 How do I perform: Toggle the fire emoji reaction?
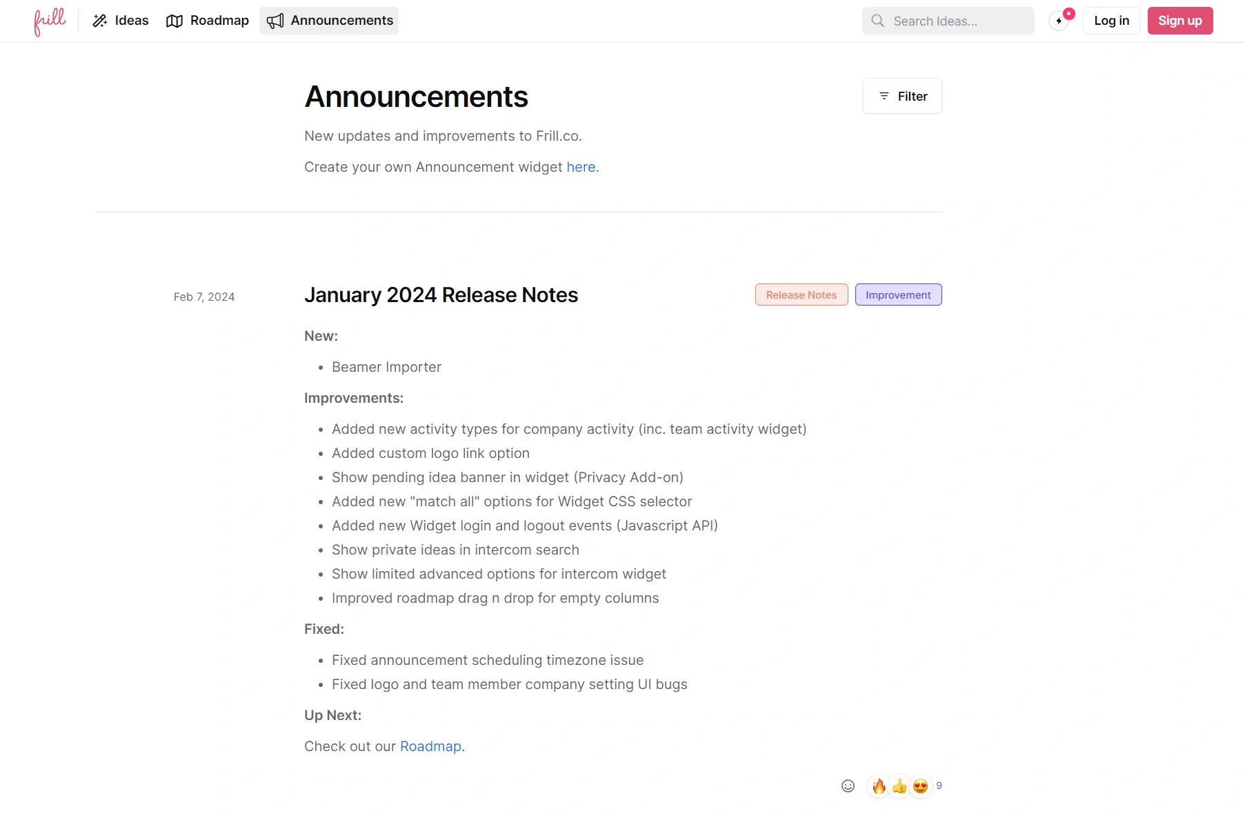879,786
